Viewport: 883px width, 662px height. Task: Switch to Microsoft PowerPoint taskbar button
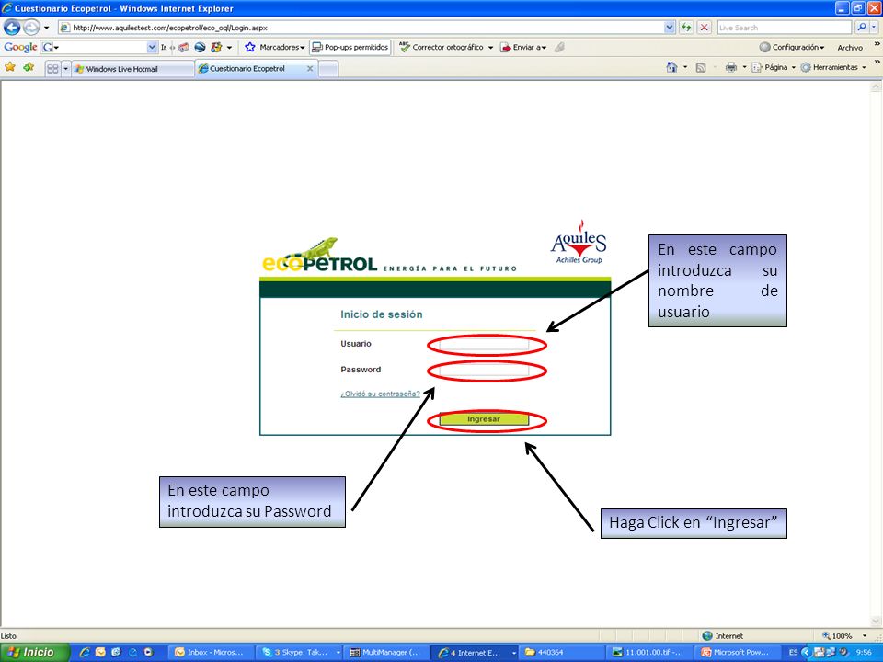[737, 653]
